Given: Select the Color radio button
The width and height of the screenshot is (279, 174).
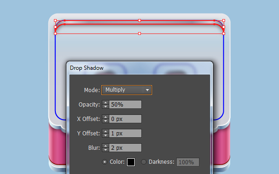Looking at the screenshot, I should pyautogui.click(x=105, y=162).
